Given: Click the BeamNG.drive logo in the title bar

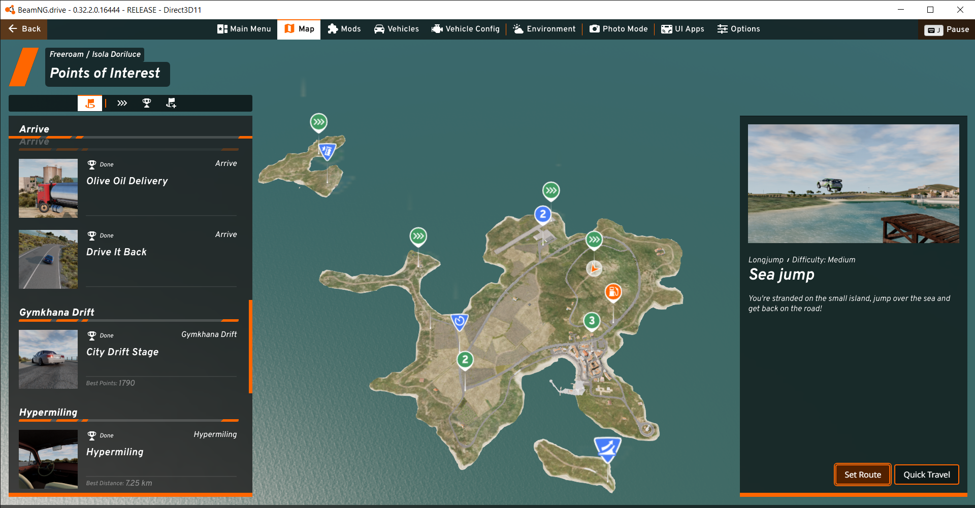Looking at the screenshot, I should tap(10, 10).
